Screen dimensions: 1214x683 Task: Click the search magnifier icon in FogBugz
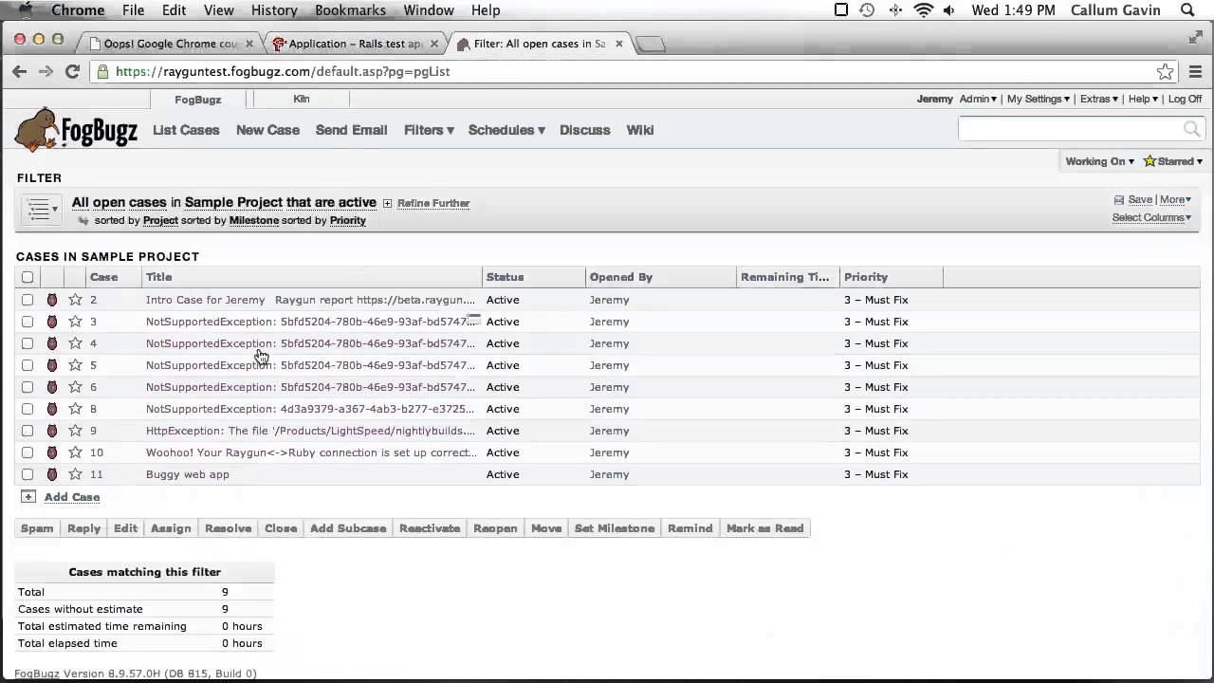1191,129
